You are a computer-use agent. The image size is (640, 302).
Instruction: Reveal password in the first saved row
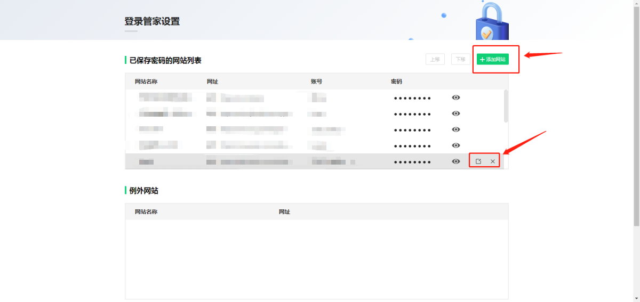click(x=455, y=97)
